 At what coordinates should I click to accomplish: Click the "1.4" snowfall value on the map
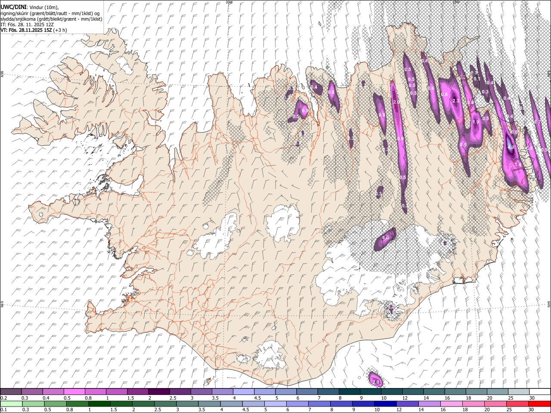[x=518, y=164]
